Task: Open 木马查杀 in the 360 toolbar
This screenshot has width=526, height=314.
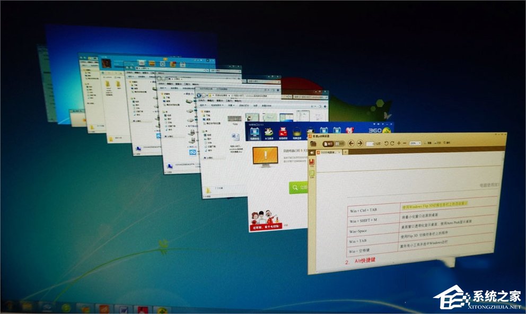Action: (268, 133)
